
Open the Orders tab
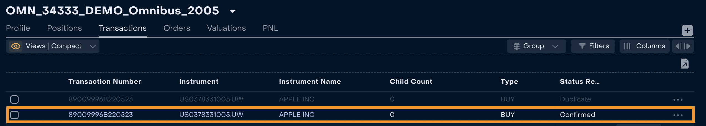[x=177, y=28]
